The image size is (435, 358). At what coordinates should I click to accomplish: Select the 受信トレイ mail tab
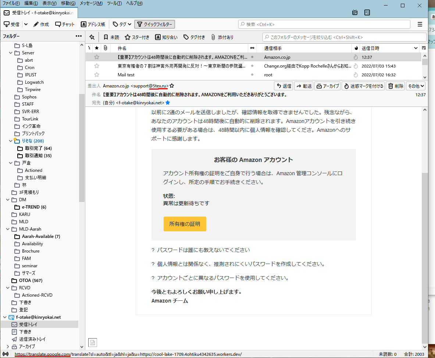(39, 13)
